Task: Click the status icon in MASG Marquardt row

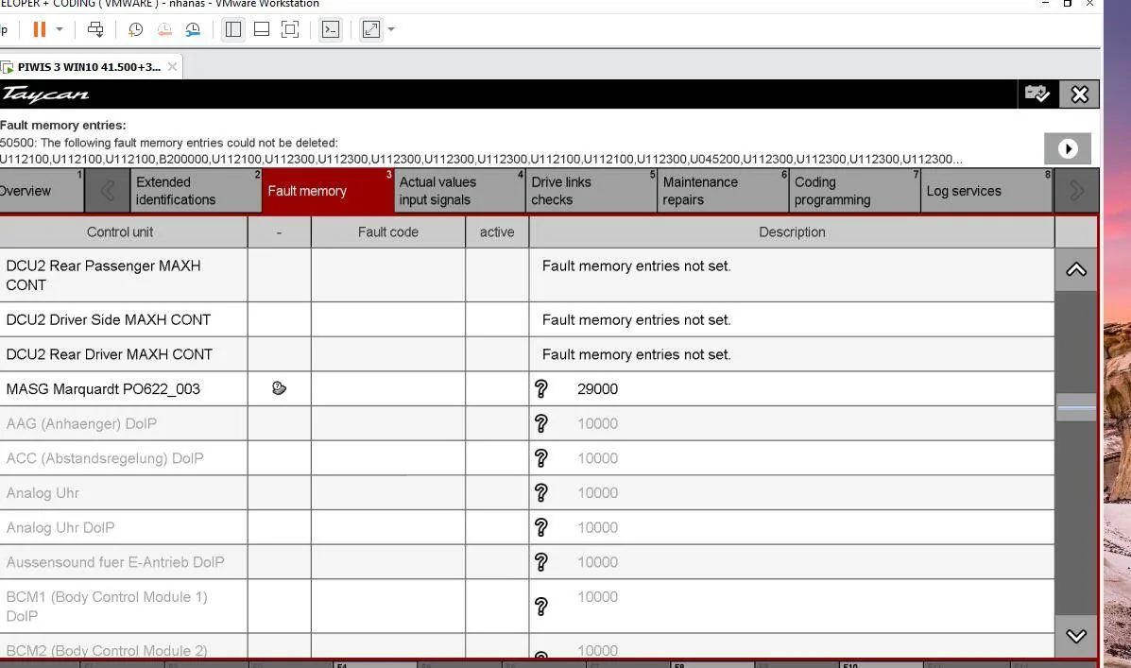Action: [279, 389]
